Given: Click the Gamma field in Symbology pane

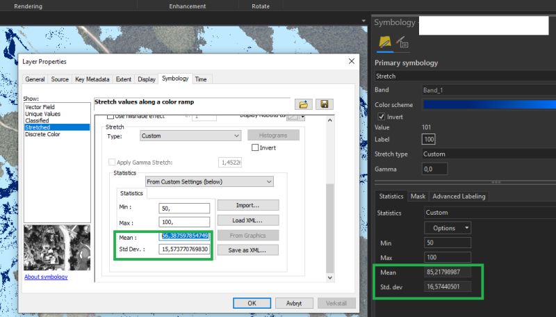Looking at the screenshot, I should [x=435, y=169].
